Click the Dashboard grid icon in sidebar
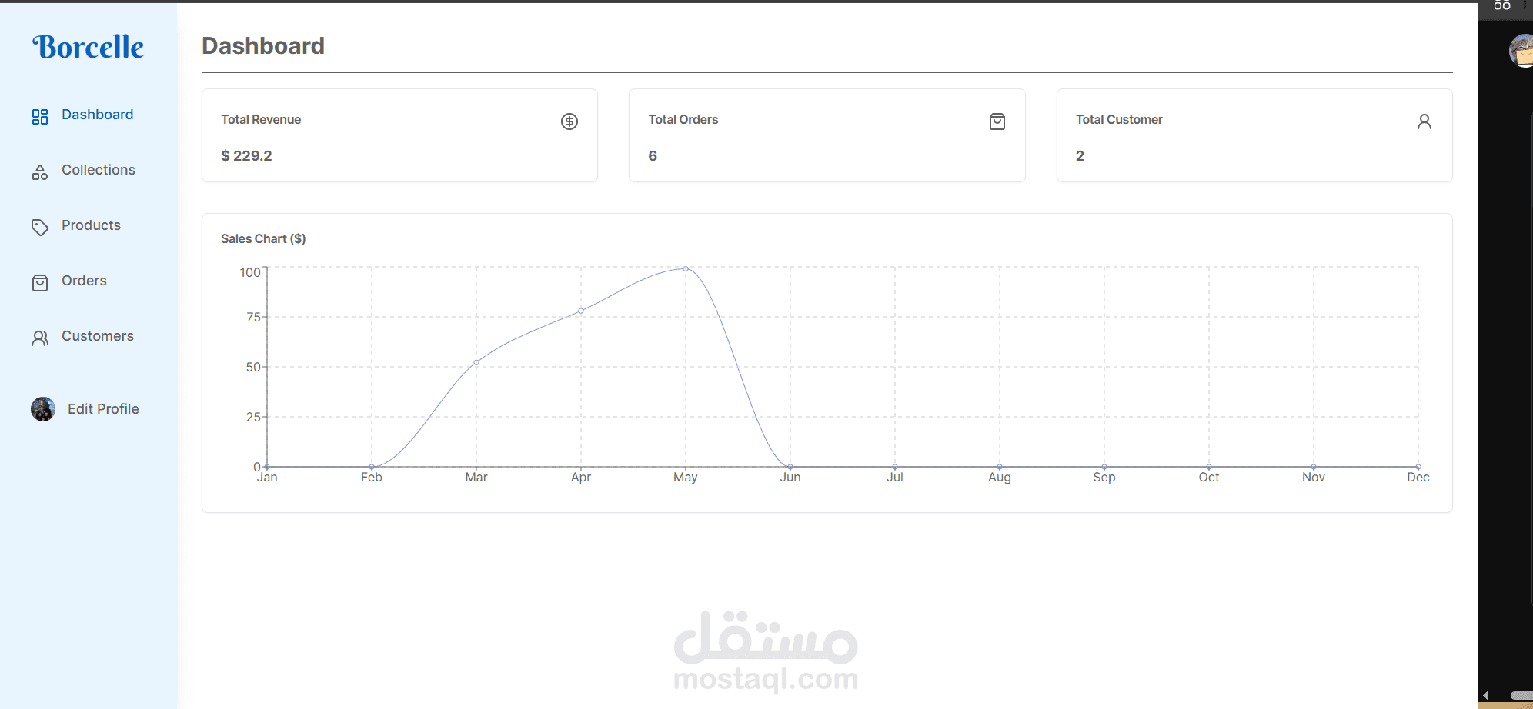This screenshot has width=1533, height=709. (40, 116)
